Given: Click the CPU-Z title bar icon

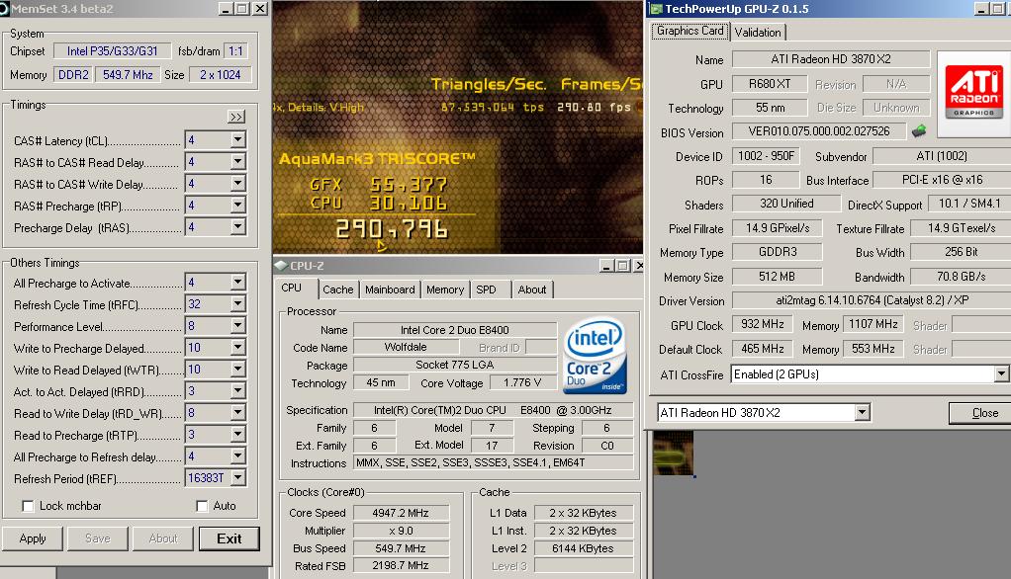Looking at the screenshot, I should point(281,266).
